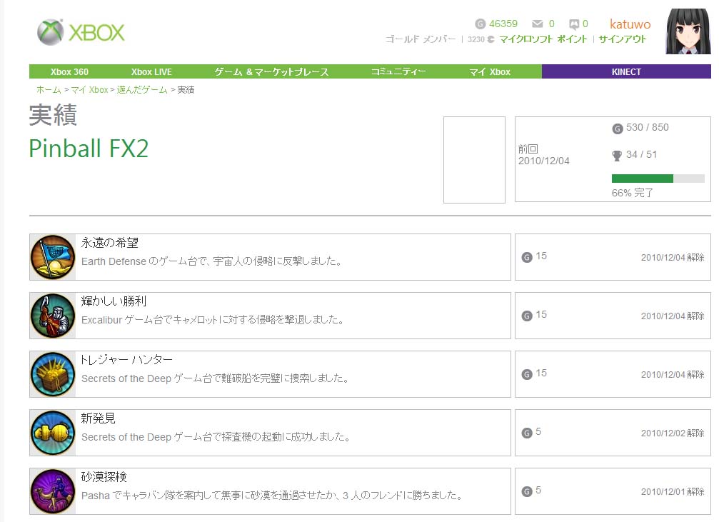
Task: Open the マイクロソフト ポイント link
Action: coord(543,39)
